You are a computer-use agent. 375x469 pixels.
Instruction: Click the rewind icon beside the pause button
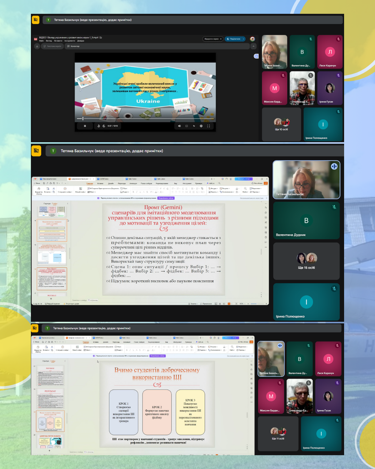pos(99,126)
